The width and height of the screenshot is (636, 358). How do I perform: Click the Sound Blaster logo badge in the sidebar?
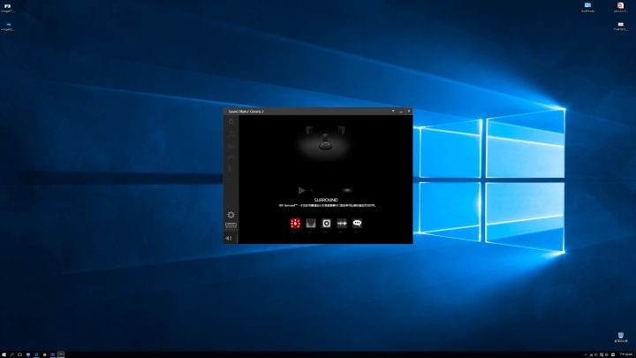tap(231, 225)
